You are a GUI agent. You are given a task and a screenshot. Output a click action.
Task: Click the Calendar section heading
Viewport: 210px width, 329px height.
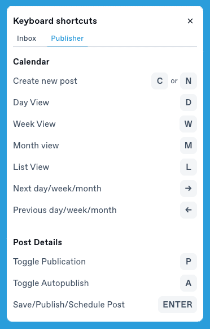click(31, 62)
